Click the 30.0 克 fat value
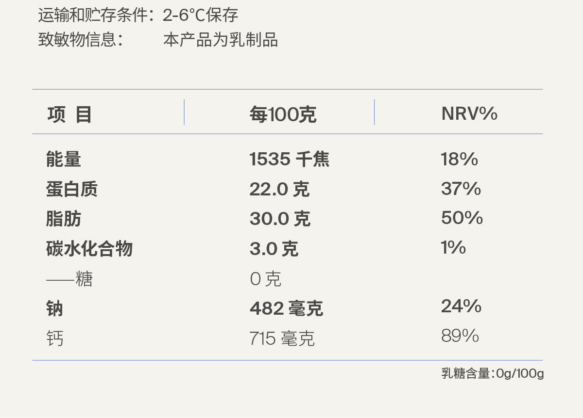Image resolution: width=583 pixels, height=418 pixels. pyautogui.click(x=280, y=219)
